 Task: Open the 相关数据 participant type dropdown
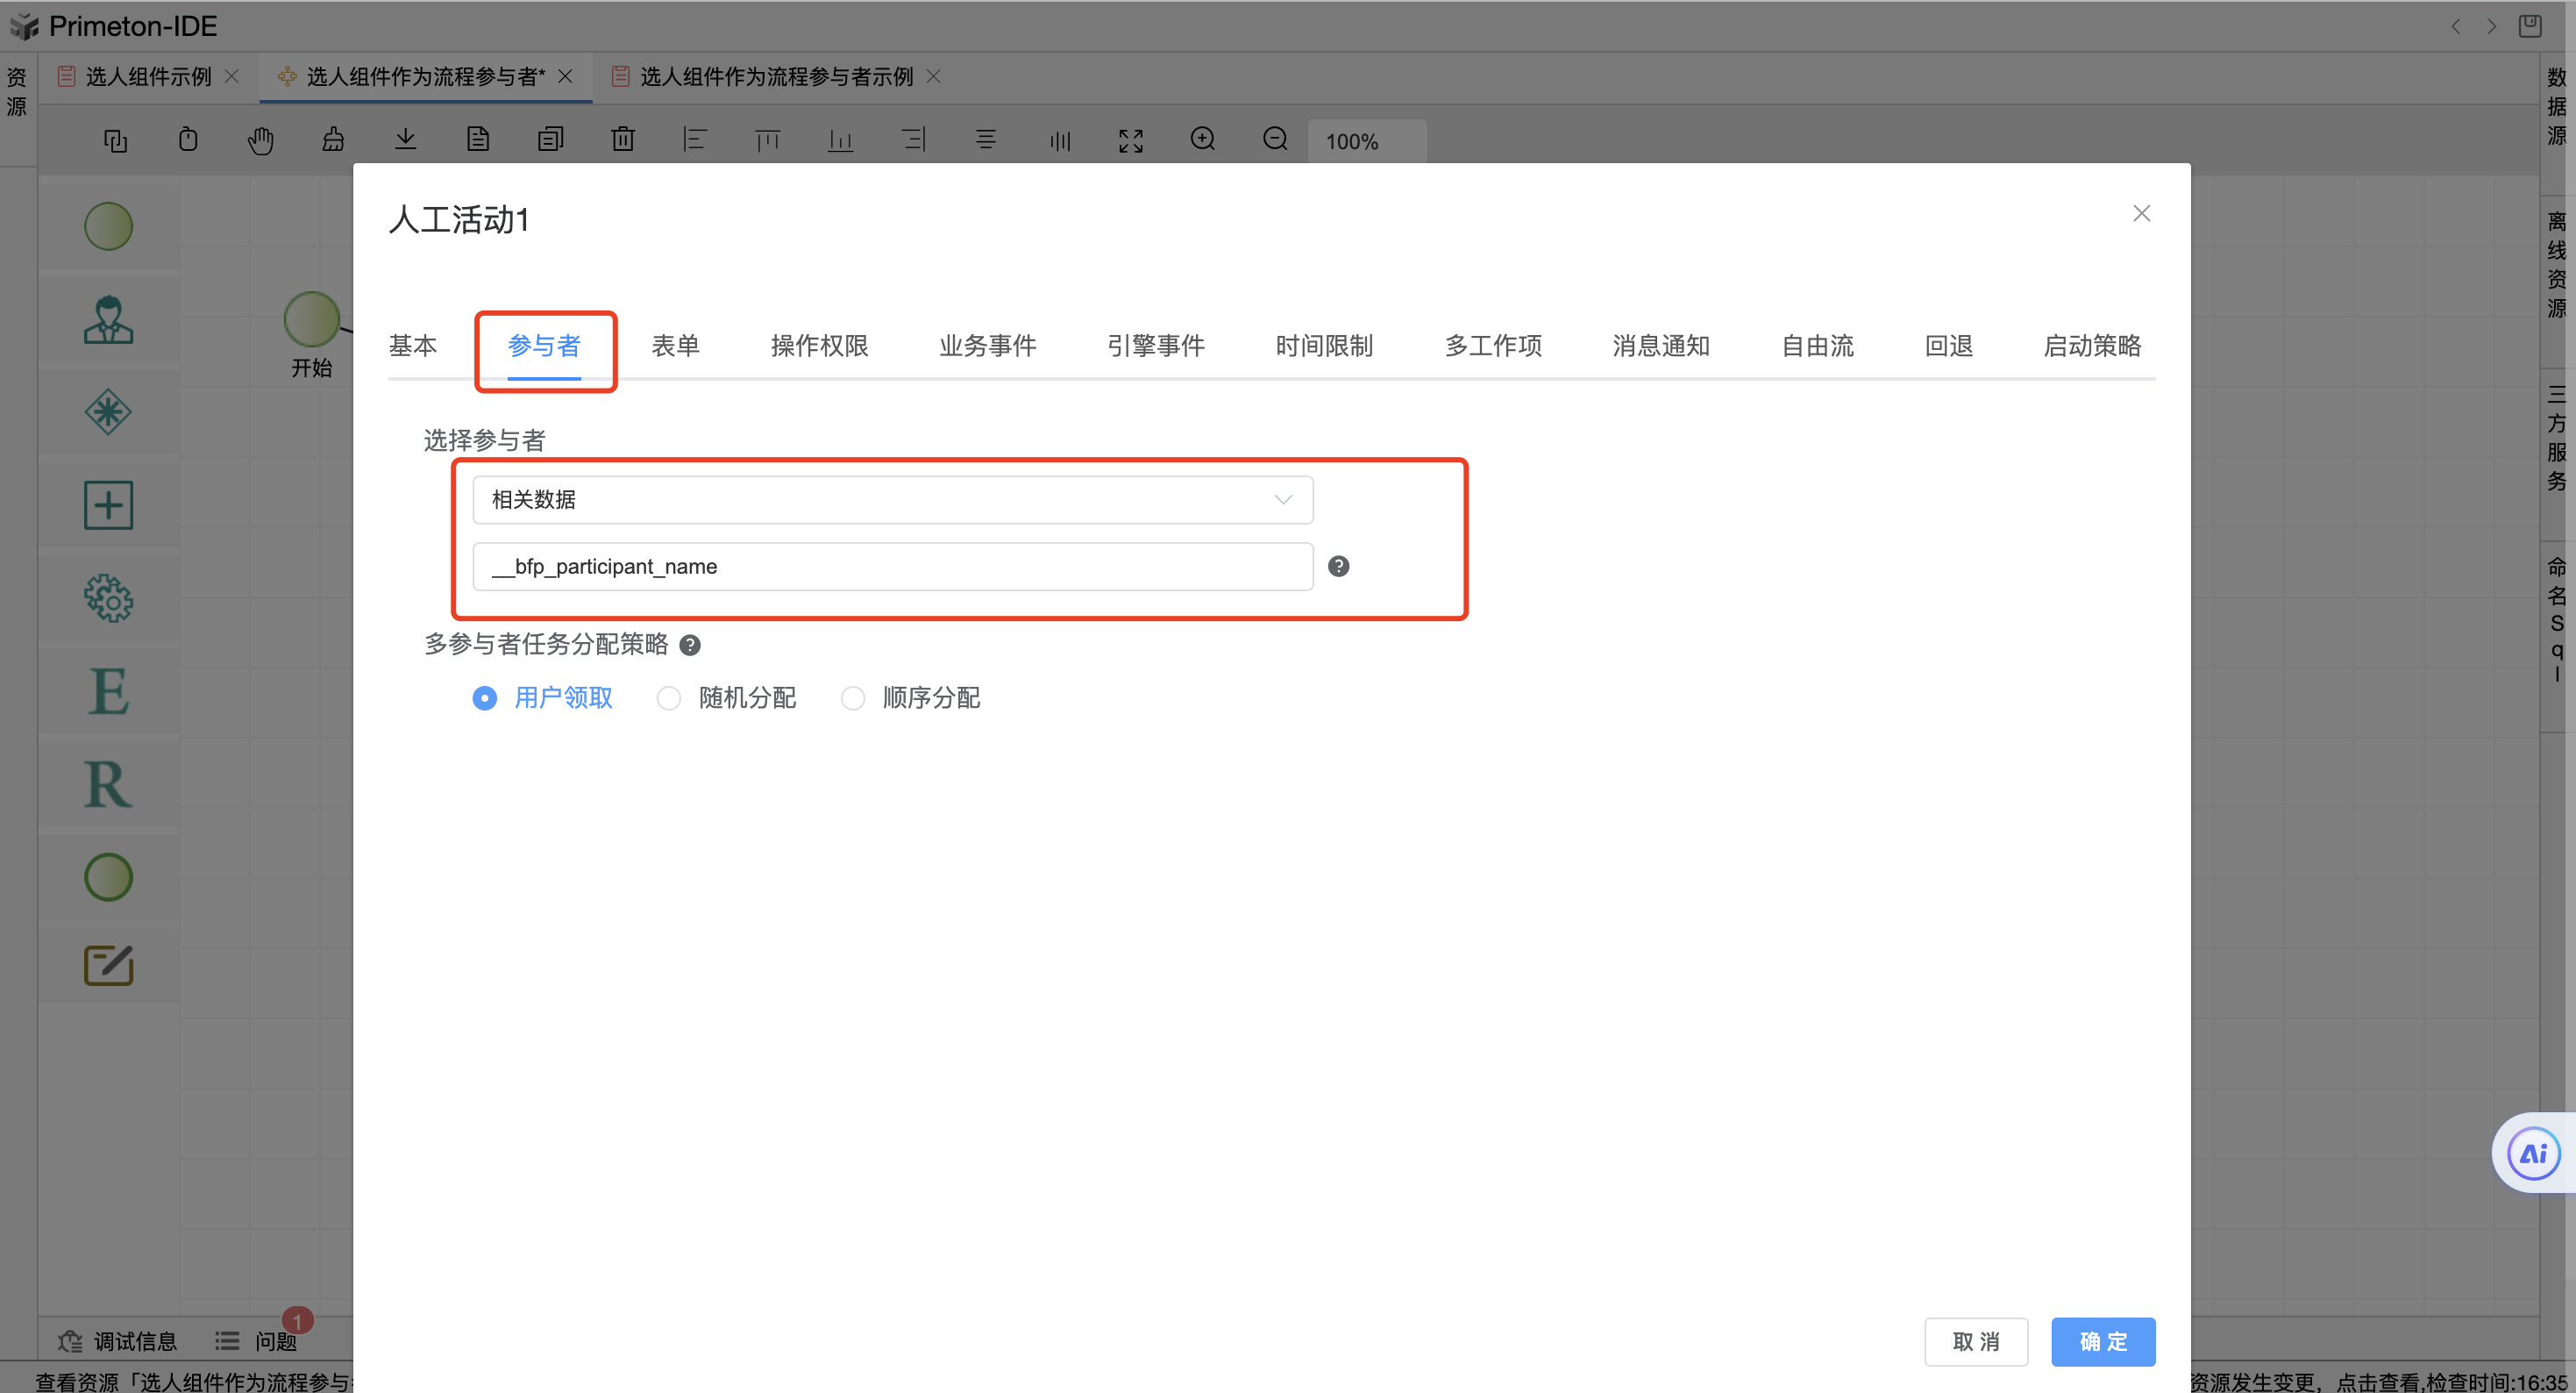[892, 499]
